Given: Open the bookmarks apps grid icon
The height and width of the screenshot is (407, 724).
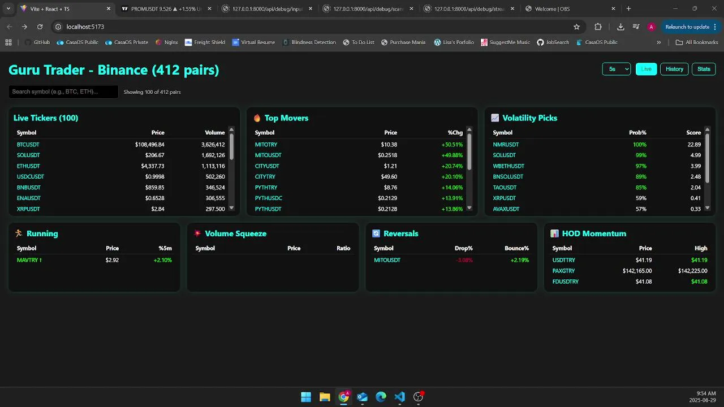Looking at the screenshot, I should click(x=8, y=42).
